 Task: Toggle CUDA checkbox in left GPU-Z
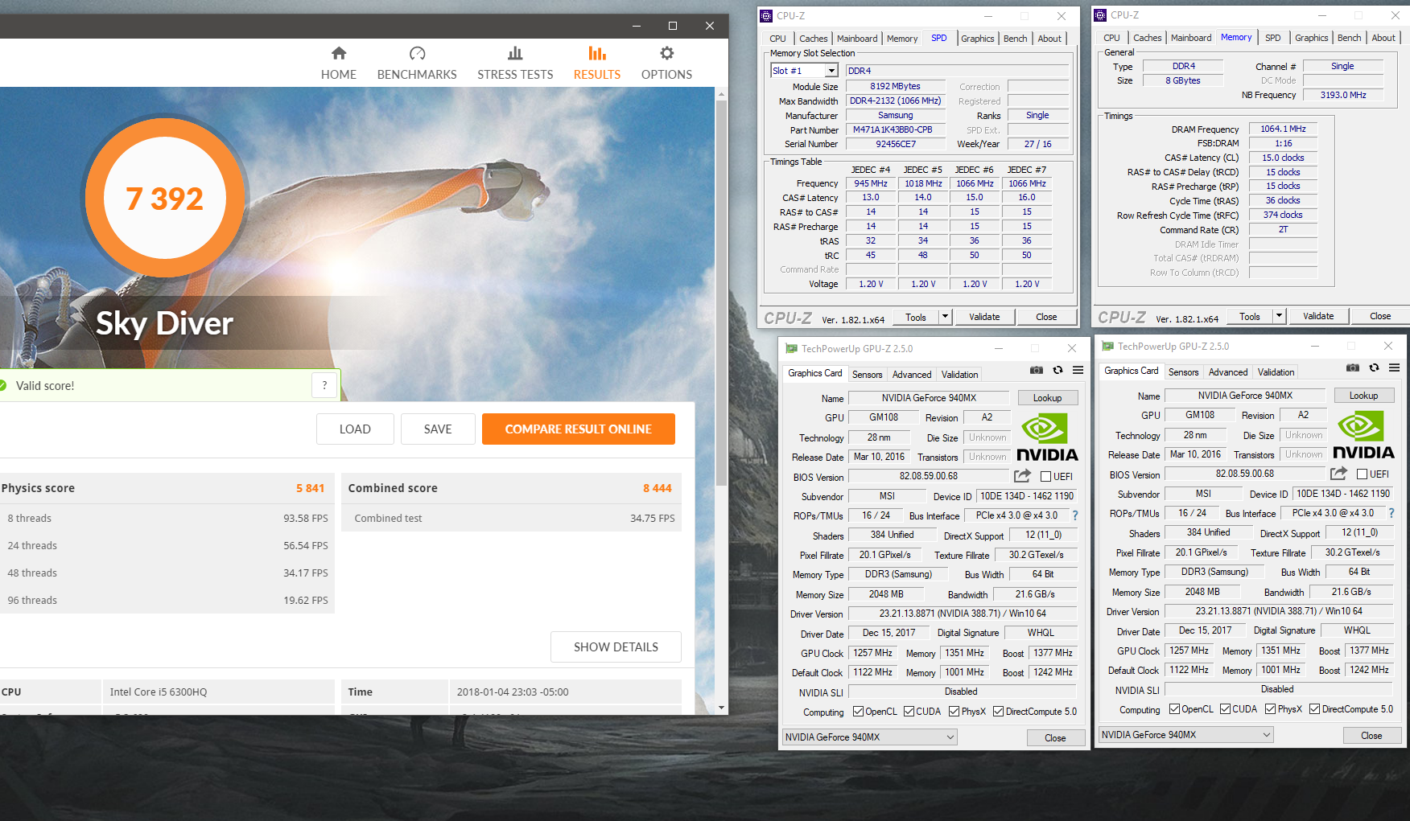pos(909,712)
